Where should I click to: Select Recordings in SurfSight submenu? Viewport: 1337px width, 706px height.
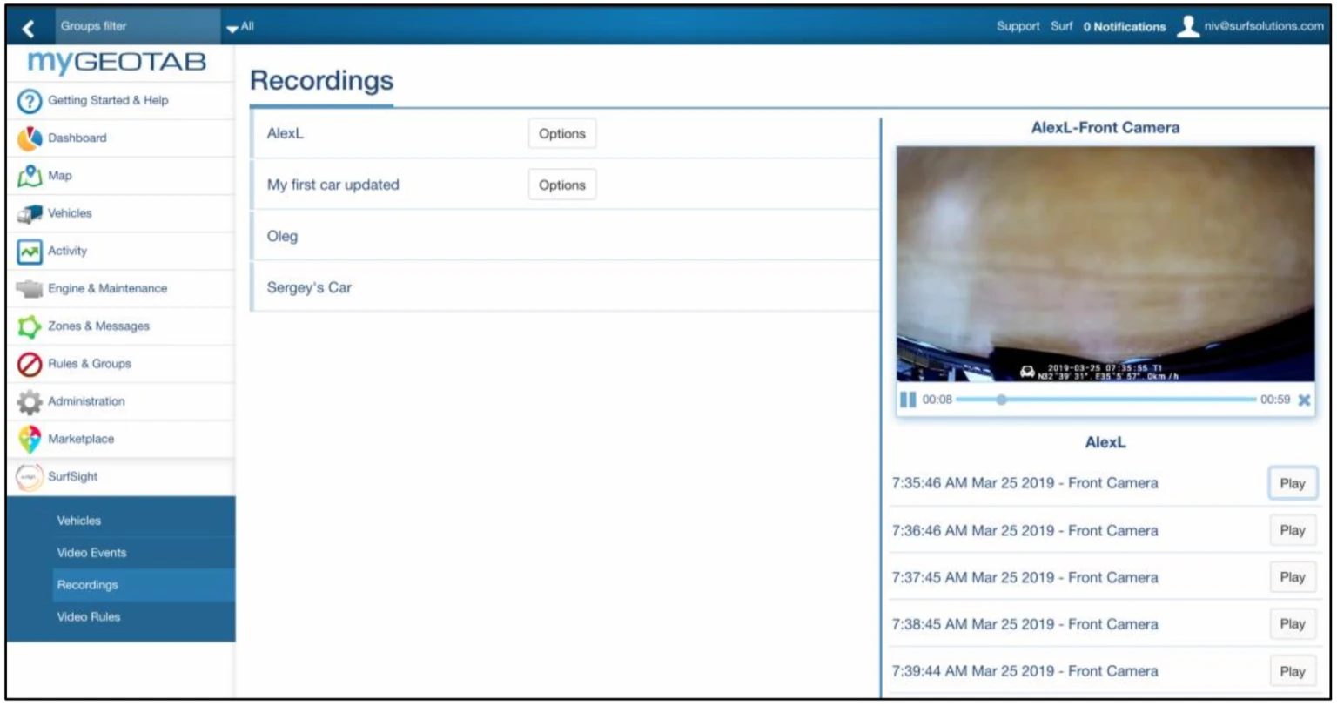144,585
